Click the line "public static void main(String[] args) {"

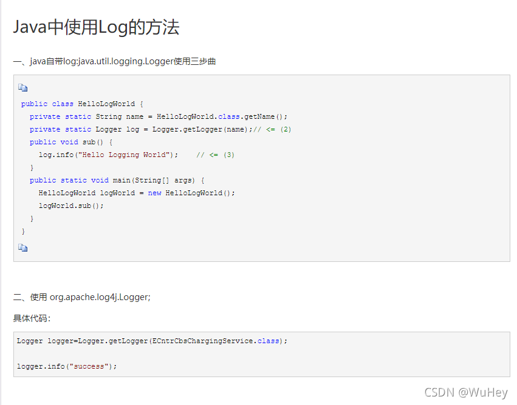click(x=117, y=180)
